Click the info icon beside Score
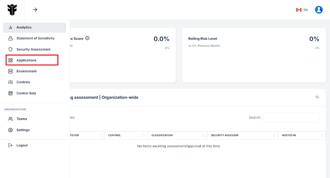 pyautogui.click(x=87, y=38)
